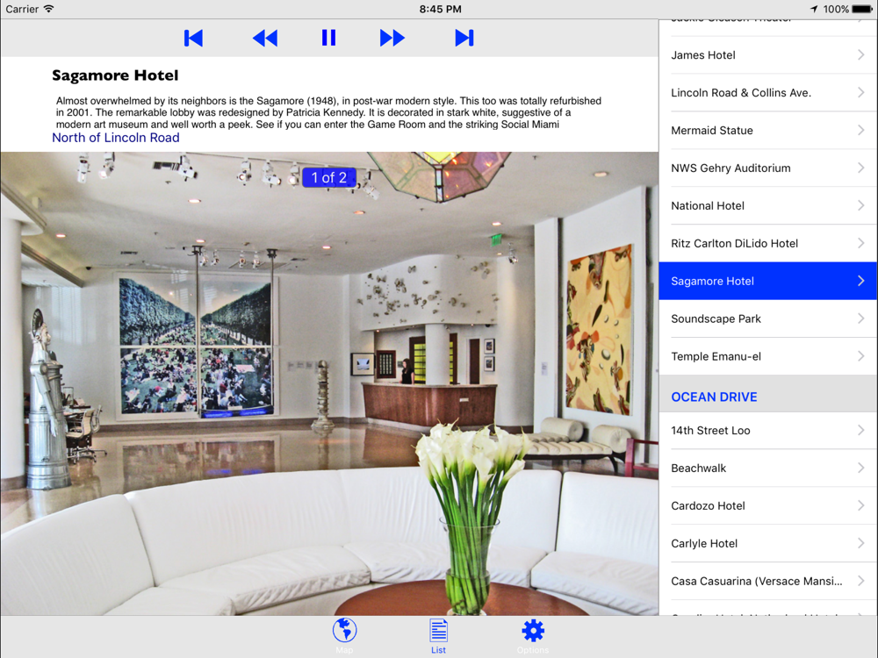The image size is (878, 658).
Task: Open the Temple Emanu-el chevron
Action: (860, 356)
